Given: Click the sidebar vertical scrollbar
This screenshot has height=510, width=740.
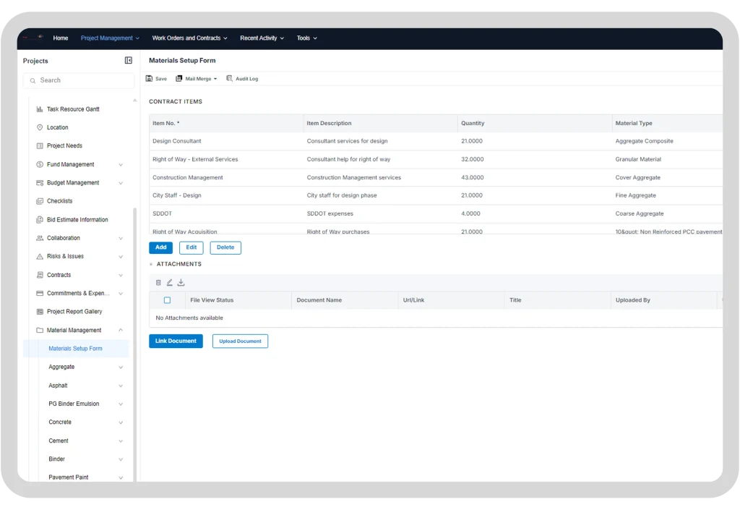Looking at the screenshot, I should pyautogui.click(x=135, y=345).
